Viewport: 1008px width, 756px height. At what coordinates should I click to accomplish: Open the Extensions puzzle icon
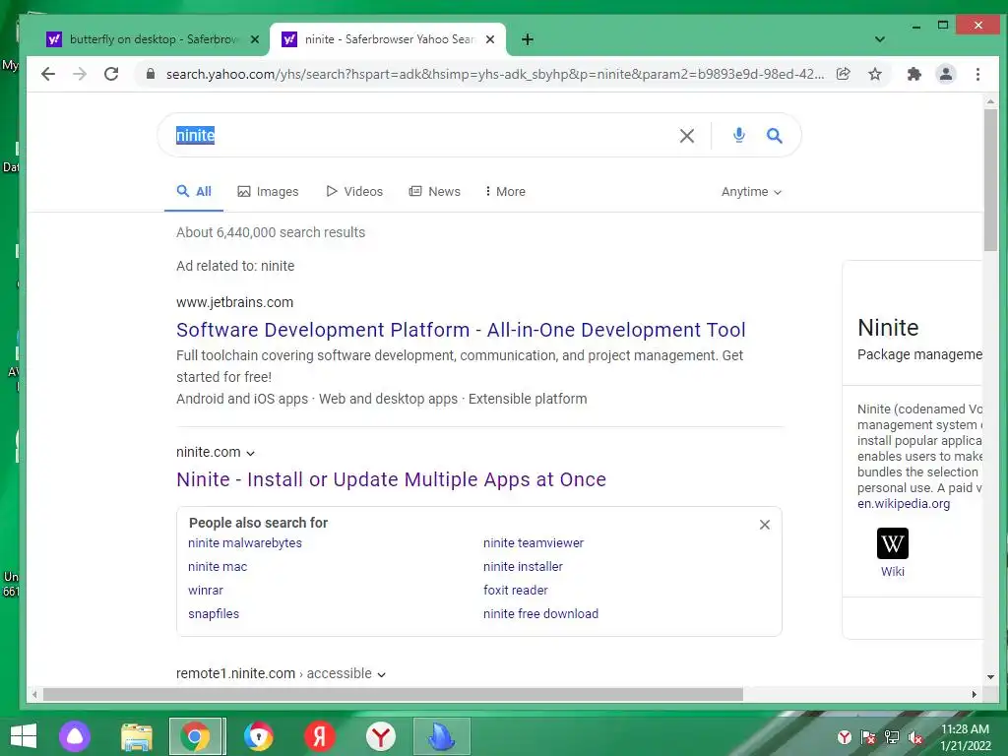[x=914, y=74]
